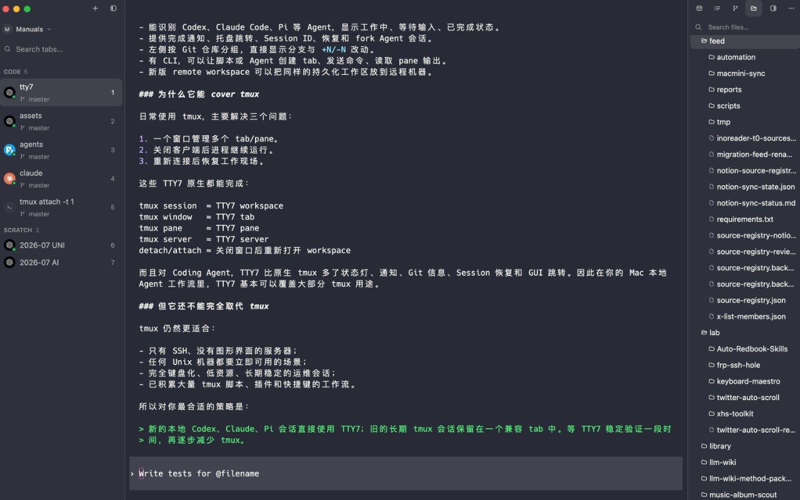This screenshot has width=800, height=500.
Task: Open the Manuals workspace dropdown
Action: pyautogui.click(x=27, y=29)
